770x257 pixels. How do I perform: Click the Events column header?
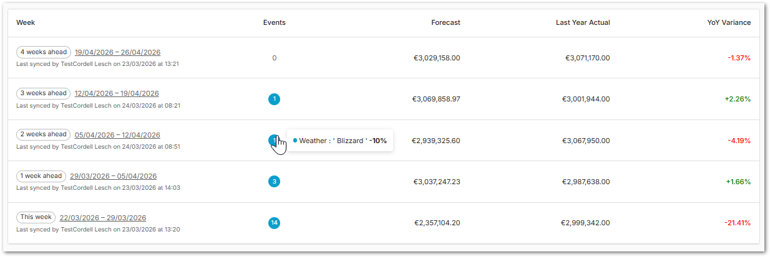point(274,22)
